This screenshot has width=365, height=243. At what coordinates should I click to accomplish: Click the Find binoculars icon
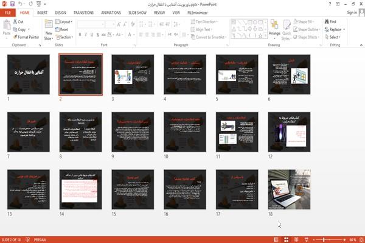tap(327, 22)
